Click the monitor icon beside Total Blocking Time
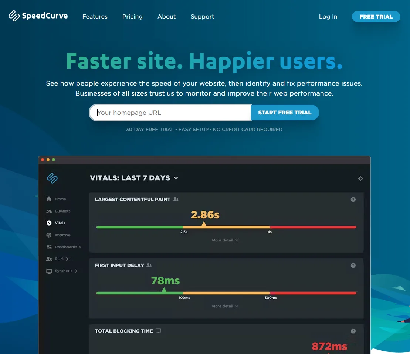The image size is (410, 354). coord(159,331)
